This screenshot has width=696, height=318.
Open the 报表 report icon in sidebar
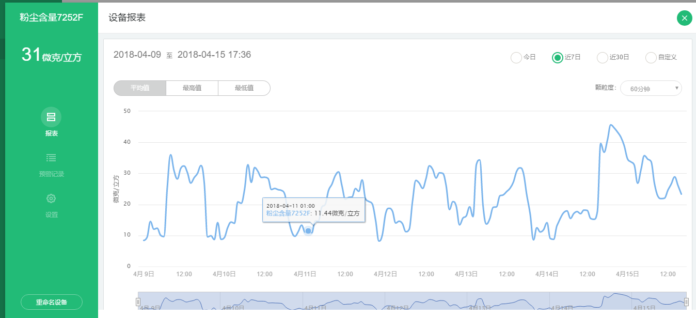(x=51, y=117)
